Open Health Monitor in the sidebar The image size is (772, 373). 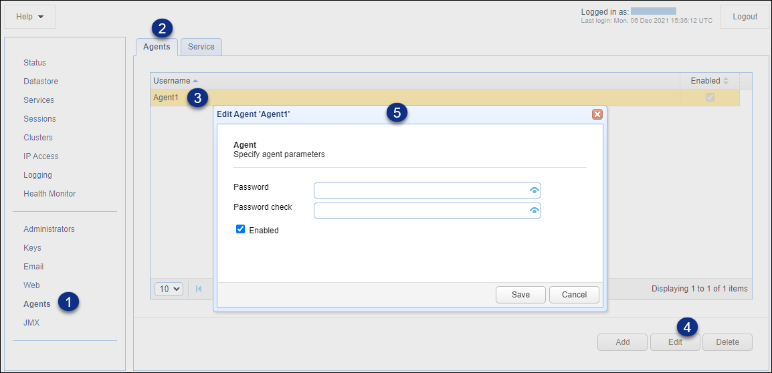tap(50, 193)
